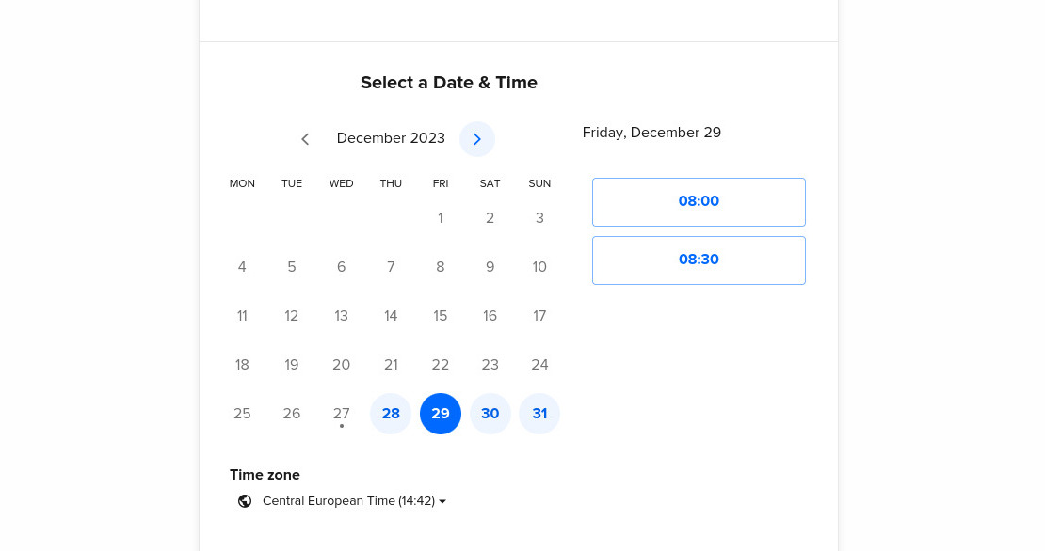Click the December 2023 month label
The image size is (1045, 551).
click(x=391, y=138)
